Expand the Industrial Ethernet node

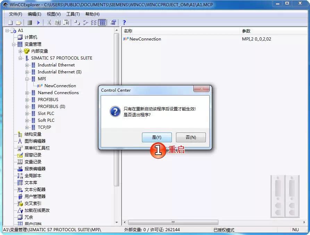click(27, 65)
